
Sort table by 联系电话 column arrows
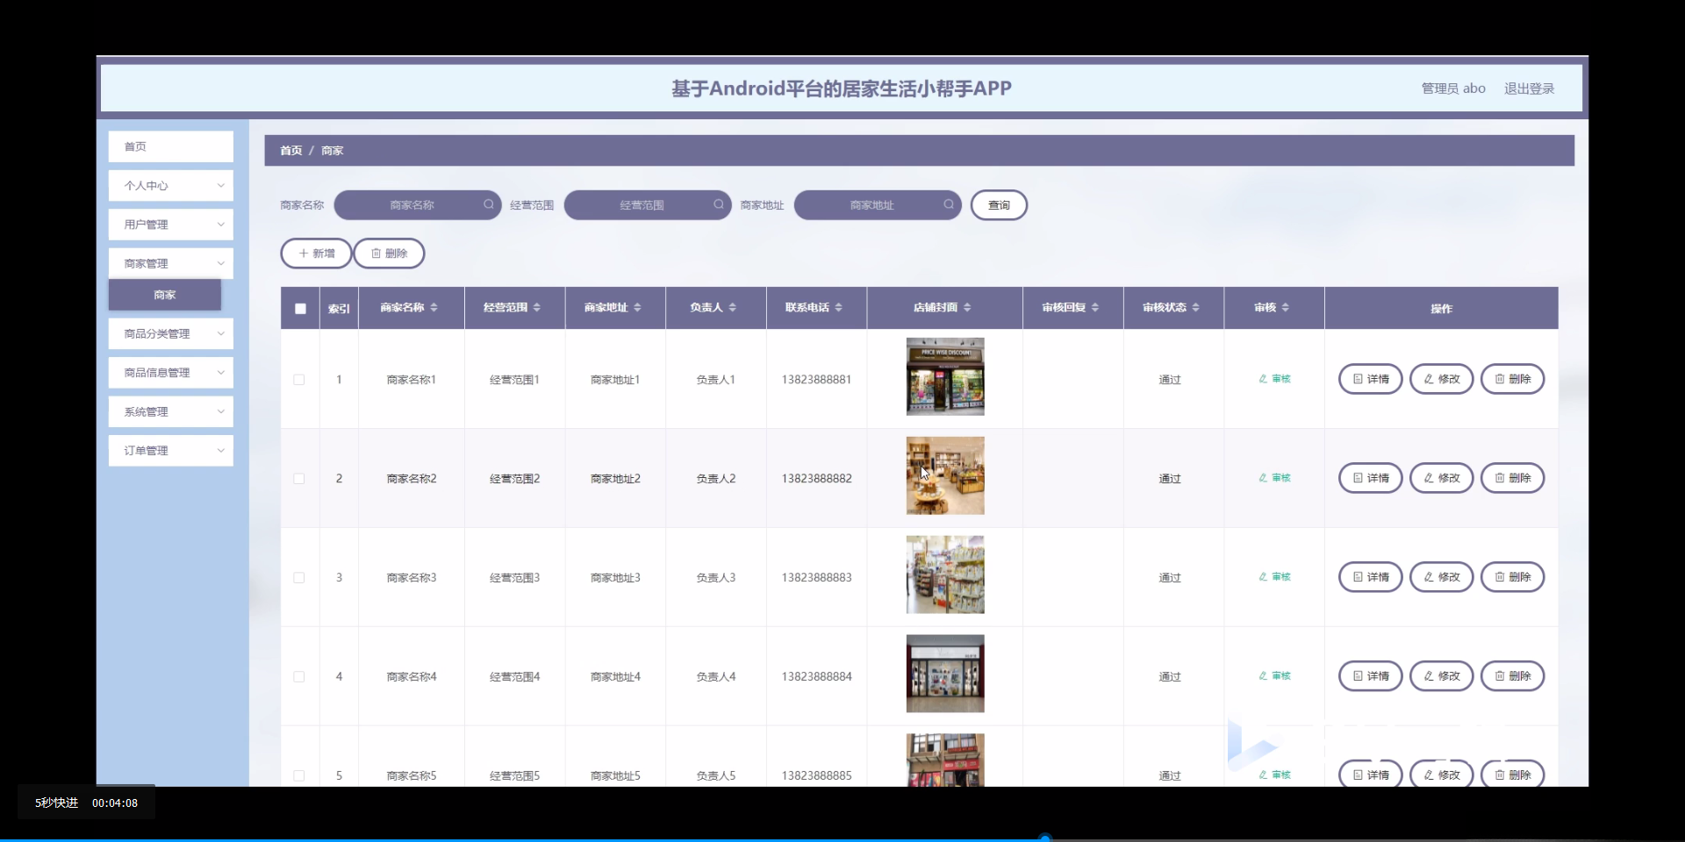pos(840,307)
